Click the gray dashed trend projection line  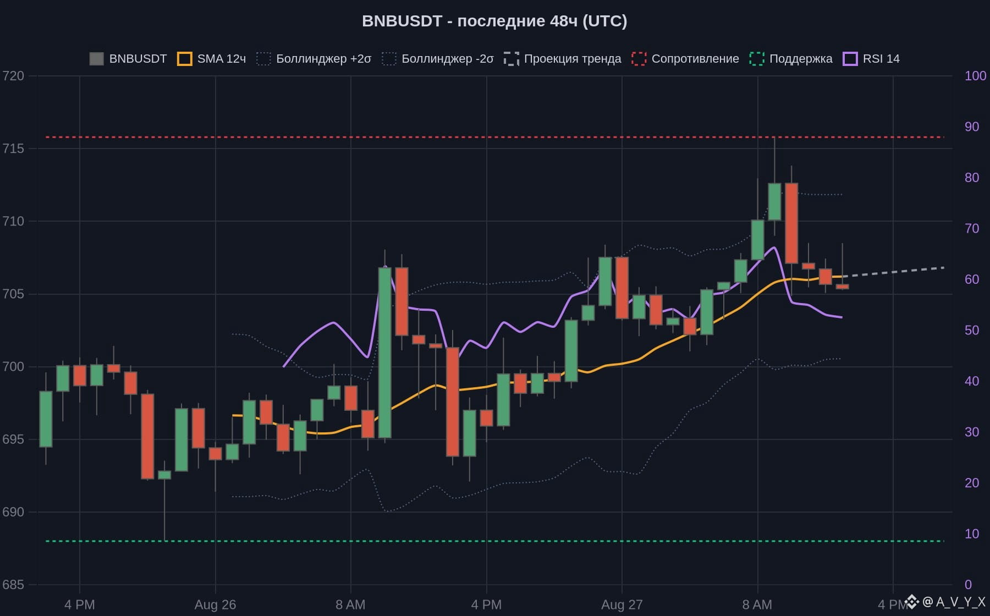click(x=893, y=272)
